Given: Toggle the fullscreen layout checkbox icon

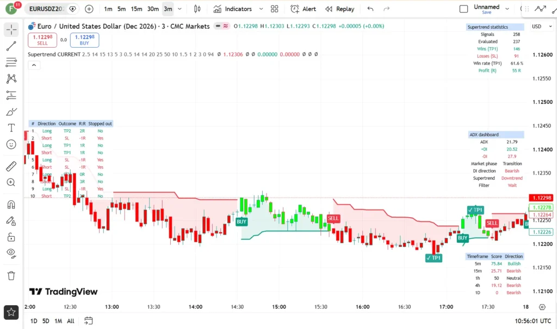Looking at the screenshot, I should tap(463, 9).
